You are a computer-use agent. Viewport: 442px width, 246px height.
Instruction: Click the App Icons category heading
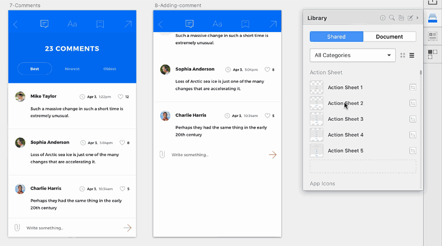pos(323,184)
